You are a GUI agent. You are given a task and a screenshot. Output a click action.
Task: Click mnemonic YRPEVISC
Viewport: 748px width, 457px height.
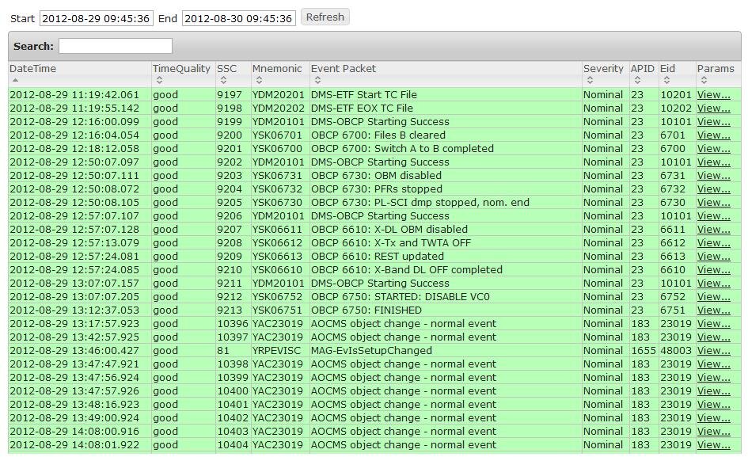276,351
